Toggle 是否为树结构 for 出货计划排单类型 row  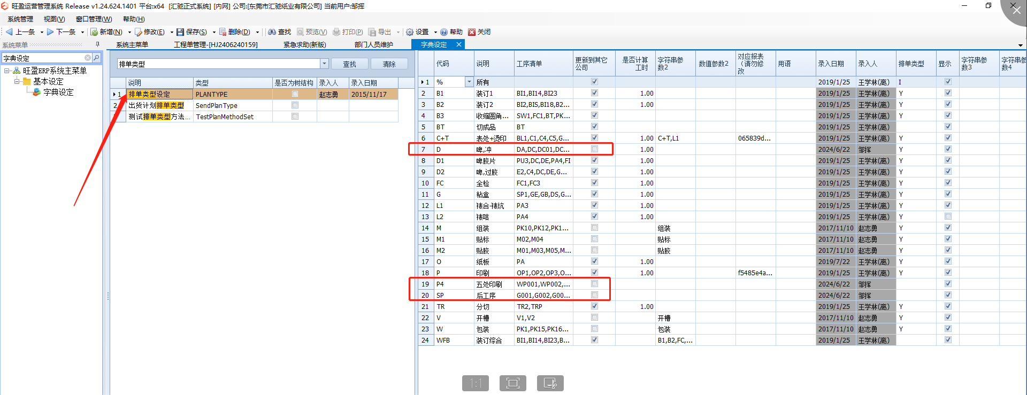coord(295,105)
